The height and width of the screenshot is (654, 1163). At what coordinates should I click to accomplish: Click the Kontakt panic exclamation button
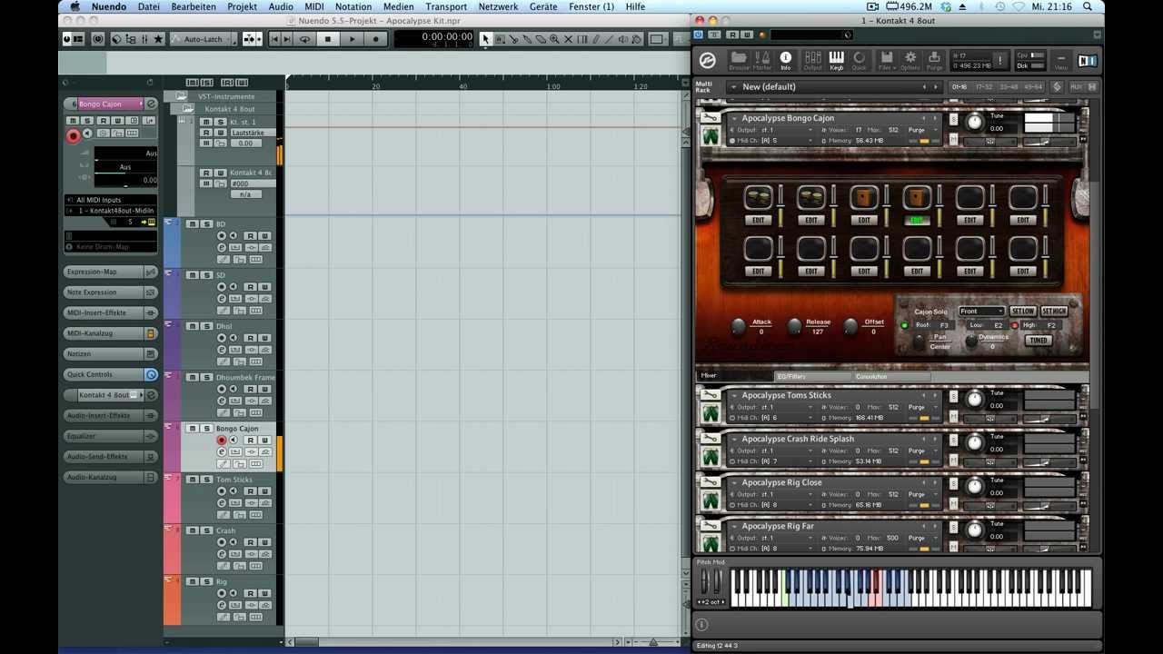1000,61
